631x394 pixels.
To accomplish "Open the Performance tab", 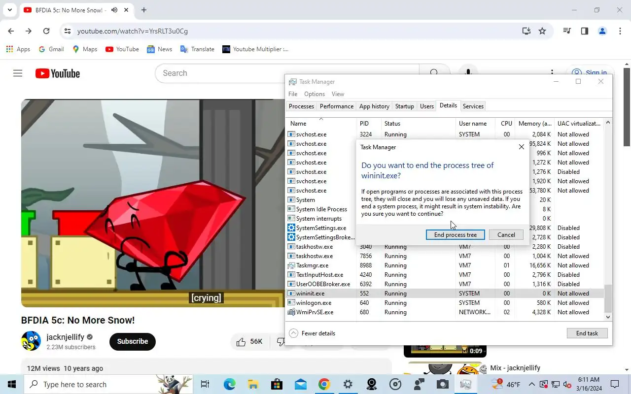I will point(336,106).
